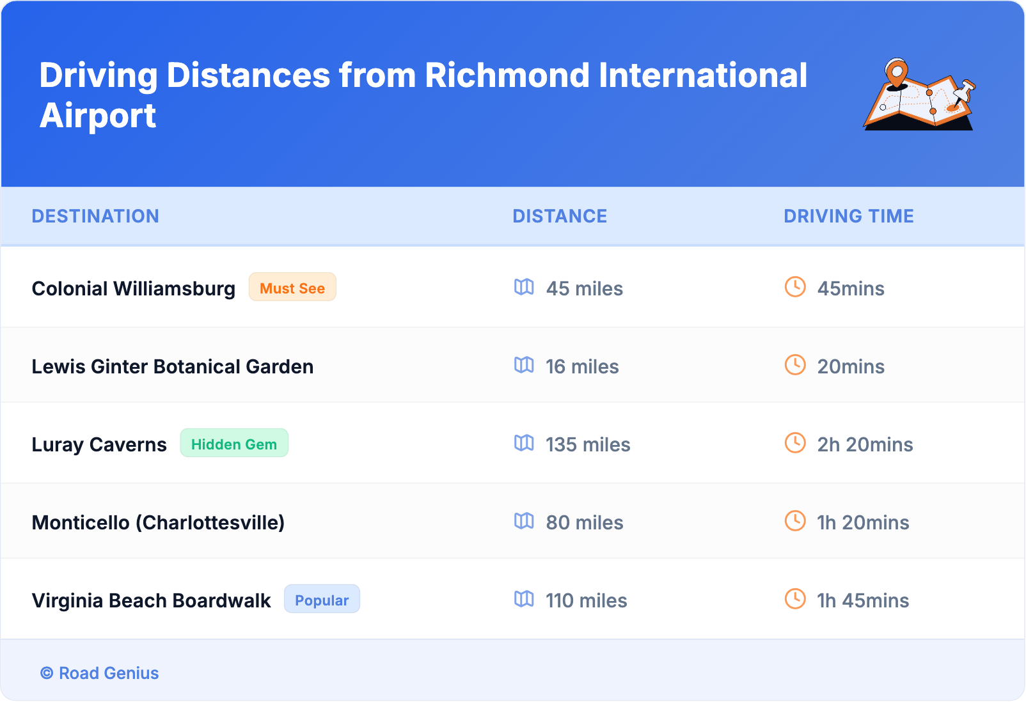
Task: Click the map icon next to 16 miles
Action: [524, 365]
